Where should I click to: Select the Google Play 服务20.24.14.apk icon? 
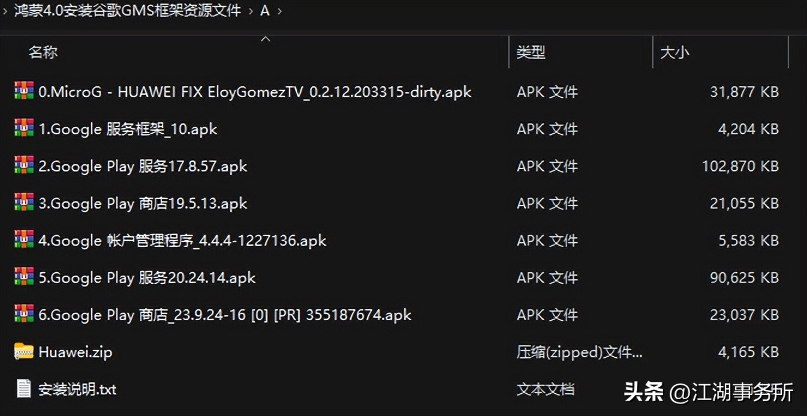click(24, 277)
